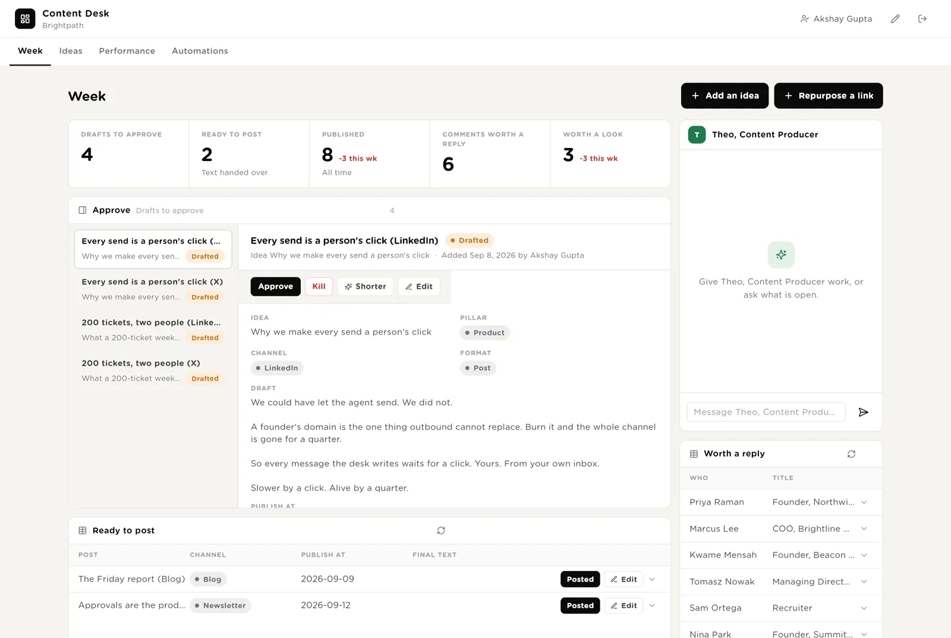This screenshot has height=638, width=951.
Task: Select first draft Every send LinkedIn
Action: tap(153, 249)
